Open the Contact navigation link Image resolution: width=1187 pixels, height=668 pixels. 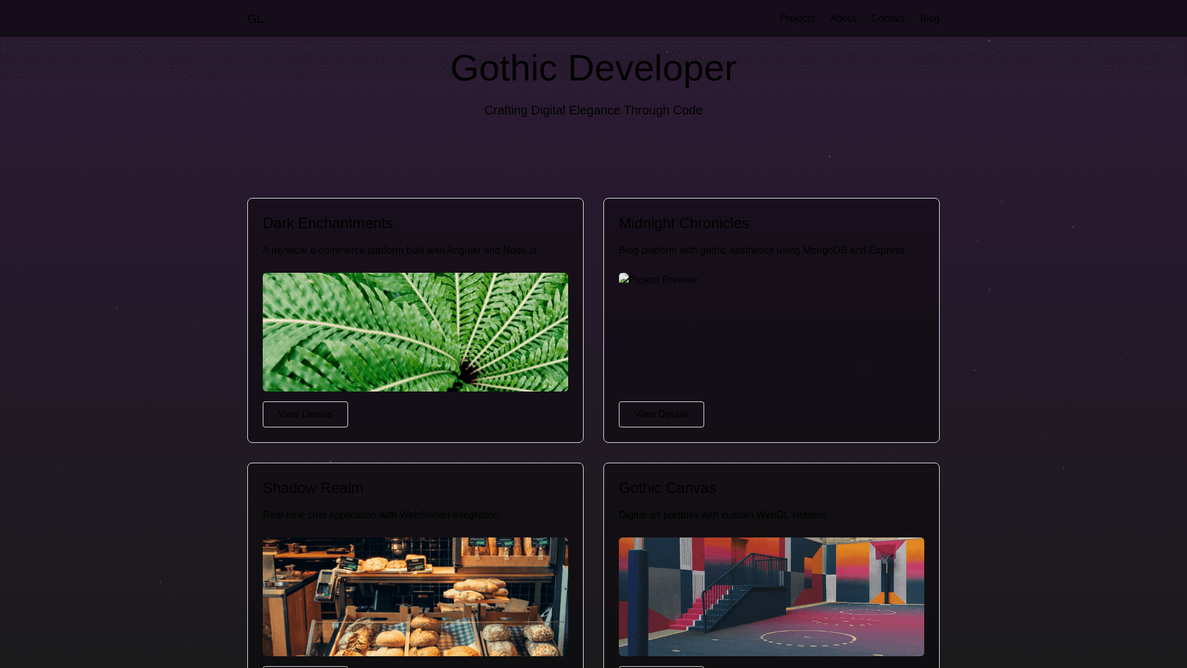[887, 19]
